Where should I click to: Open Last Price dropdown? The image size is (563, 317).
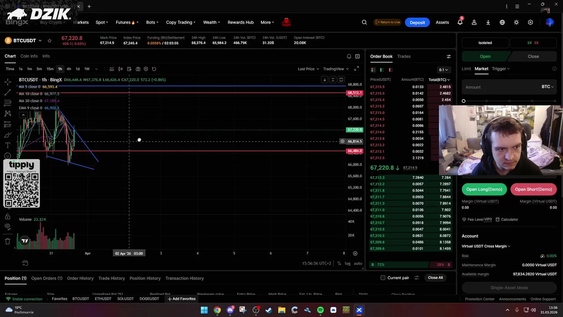[x=308, y=69]
